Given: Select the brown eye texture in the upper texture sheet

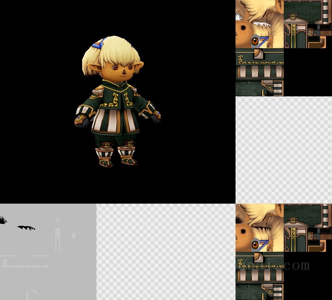Looking at the screenshot, I should coord(255,41).
